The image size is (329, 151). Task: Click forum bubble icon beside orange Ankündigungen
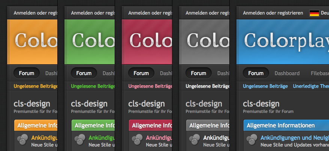22,139
